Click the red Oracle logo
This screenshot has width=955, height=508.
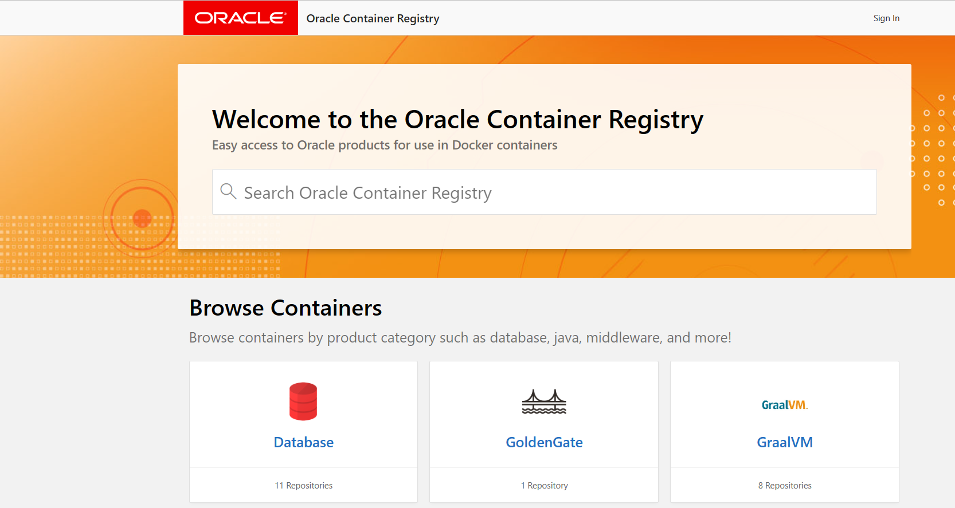point(240,18)
